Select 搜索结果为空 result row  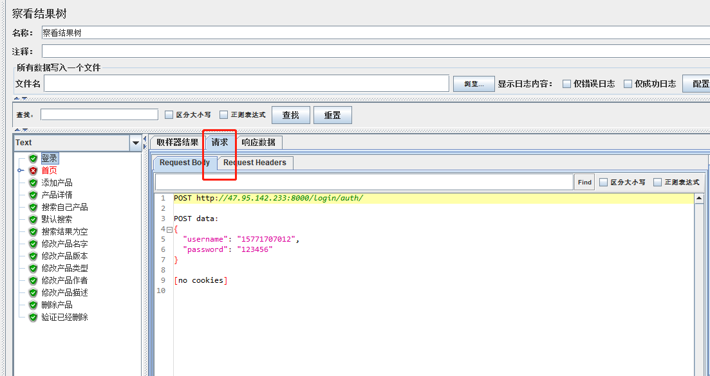pos(65,232)
